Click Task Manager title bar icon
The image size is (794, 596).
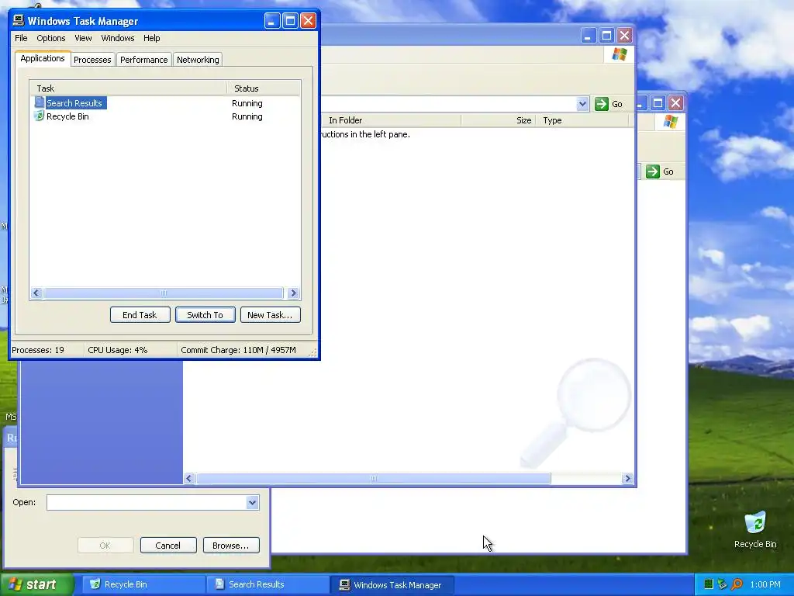pos(19,21)
